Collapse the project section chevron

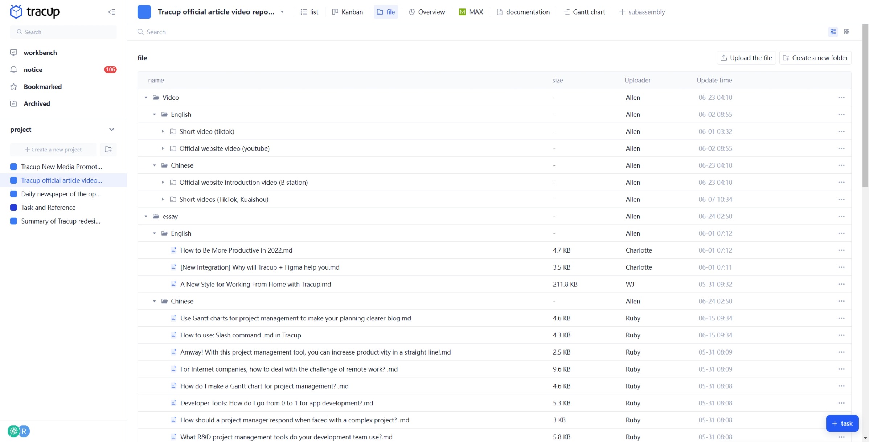click(111, 130)
